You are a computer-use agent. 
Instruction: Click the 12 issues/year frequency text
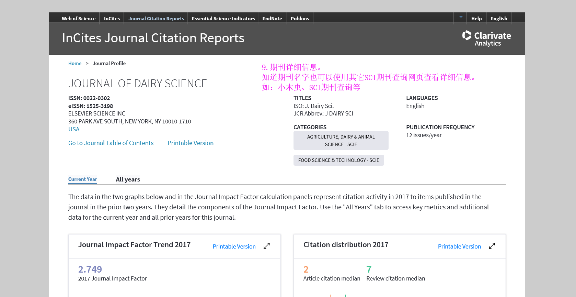[x=424, y=135]
